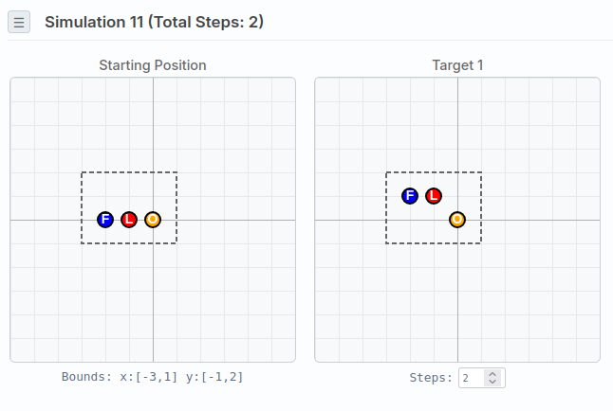Open the hamburger menu button
The width and height of the screenshot is (613, 411).
(19, 22)
